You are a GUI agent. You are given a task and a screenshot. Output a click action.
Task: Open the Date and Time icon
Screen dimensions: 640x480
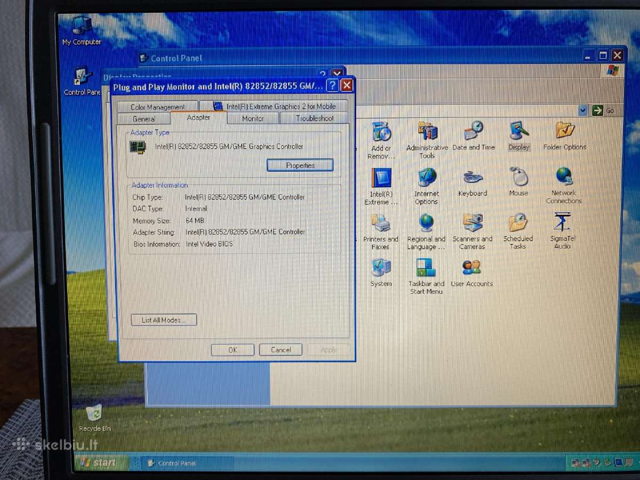coord(474,136)
